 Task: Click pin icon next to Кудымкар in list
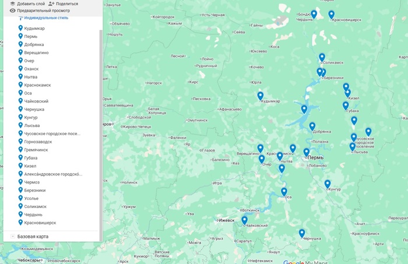(20, 28)
